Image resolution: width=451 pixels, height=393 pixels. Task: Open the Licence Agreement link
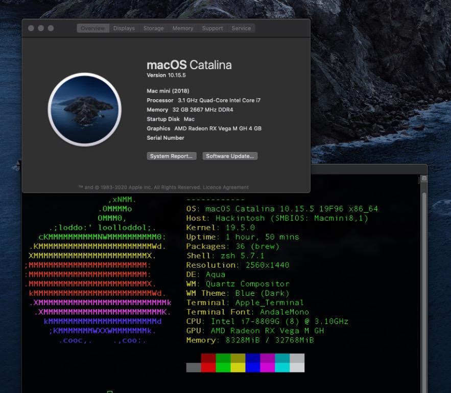coord(230,187)
